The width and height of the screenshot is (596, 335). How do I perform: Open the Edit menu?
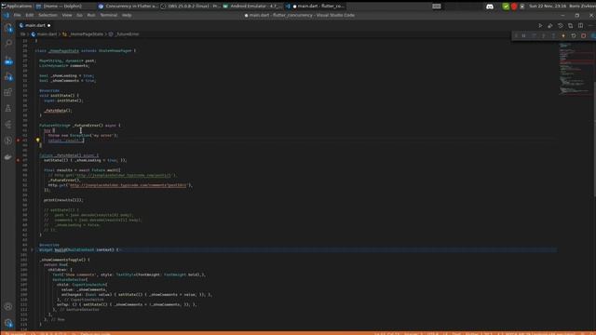tap(29, 15)
